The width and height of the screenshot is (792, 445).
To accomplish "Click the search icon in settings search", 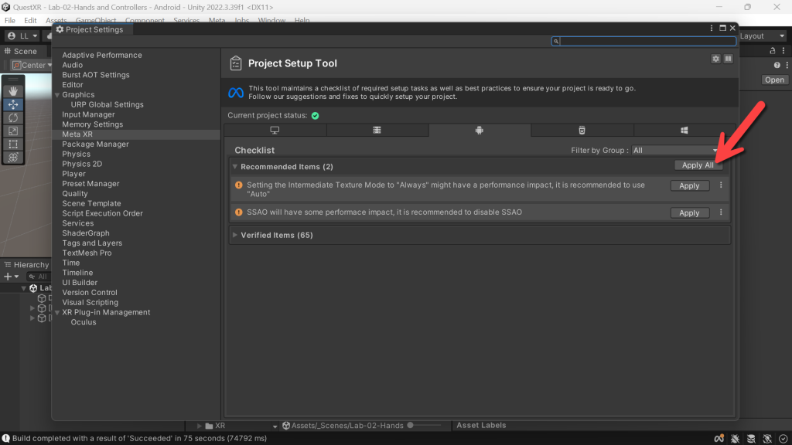I will [555, 42].
